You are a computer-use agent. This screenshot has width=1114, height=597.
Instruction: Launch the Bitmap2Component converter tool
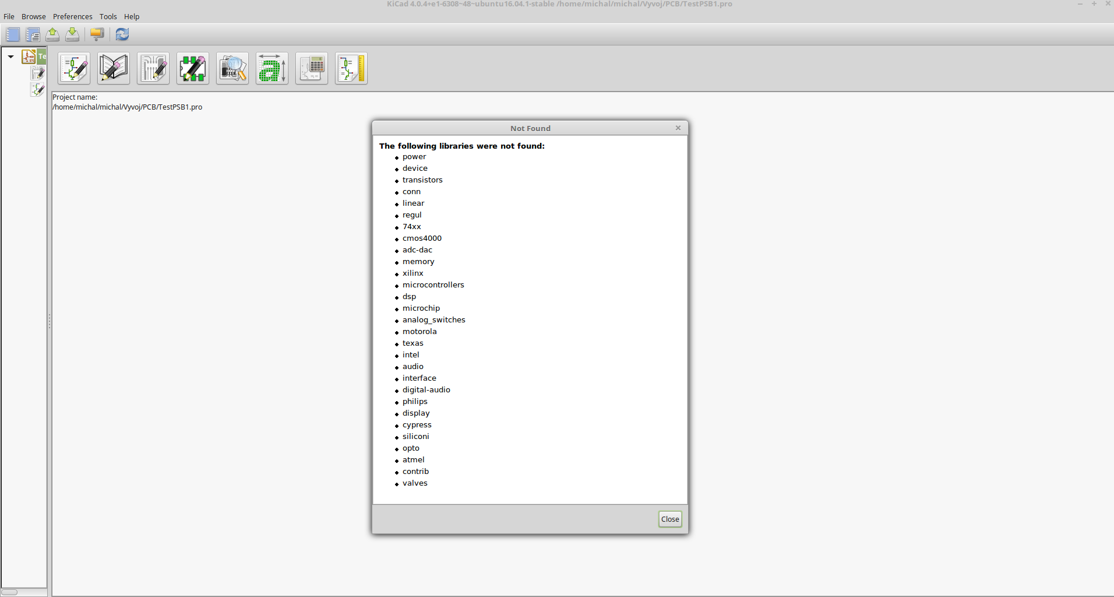click(272, 69)
